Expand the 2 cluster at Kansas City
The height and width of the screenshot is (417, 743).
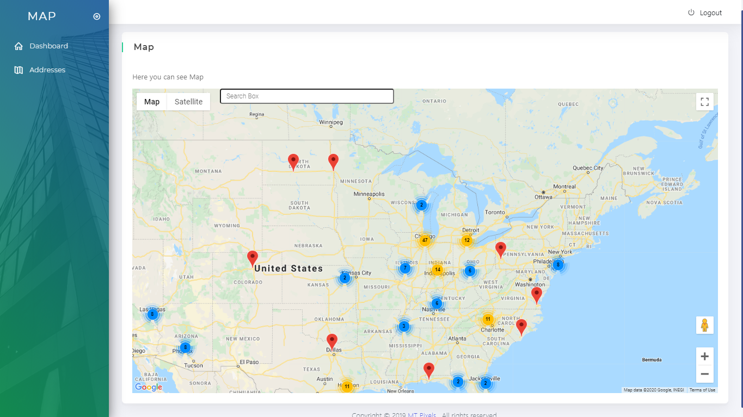pyautogui.click(x=345, y=278)
